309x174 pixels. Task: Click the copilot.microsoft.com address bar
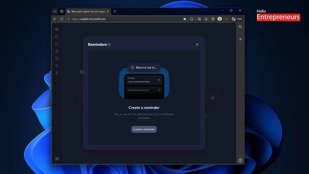[126, 19]
